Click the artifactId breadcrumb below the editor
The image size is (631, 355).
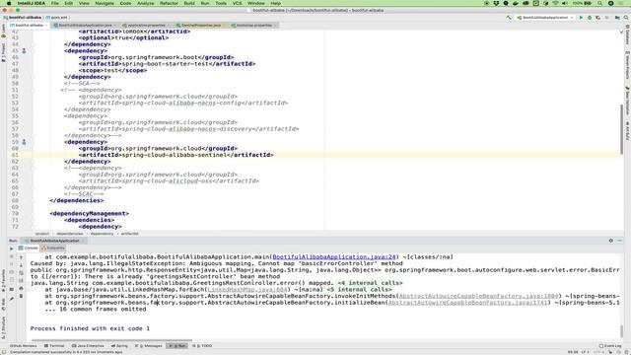pyautogui.click(x=129, y=234)
